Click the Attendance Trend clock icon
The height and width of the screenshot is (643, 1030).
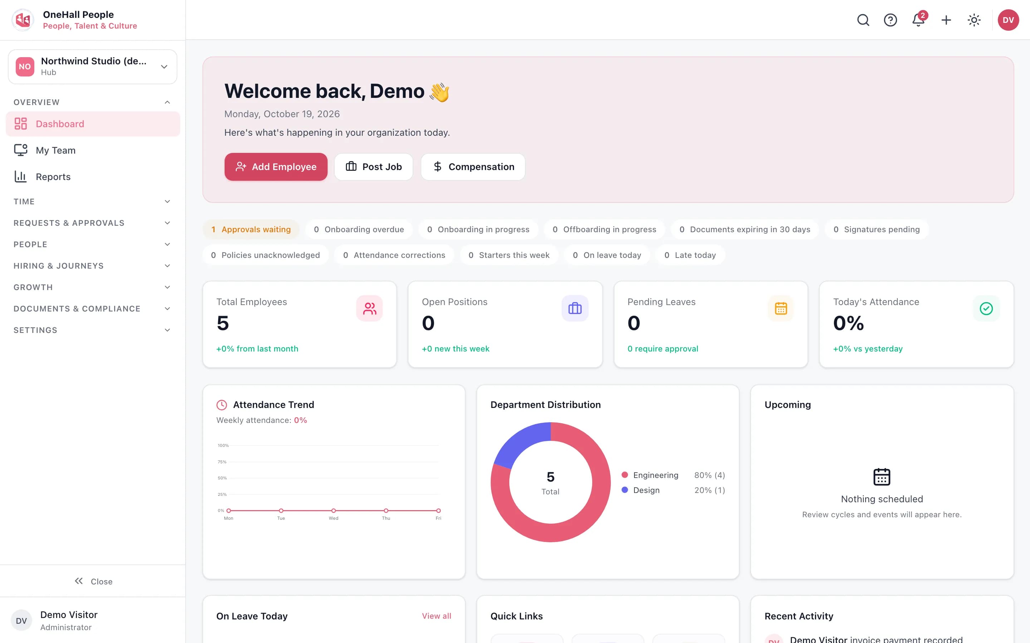pyautogui.click(x=222, y=405)
